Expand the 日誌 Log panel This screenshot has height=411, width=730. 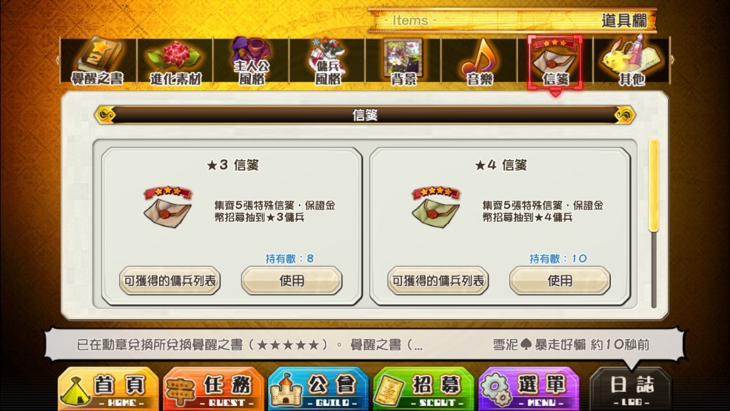coord(632,390)
